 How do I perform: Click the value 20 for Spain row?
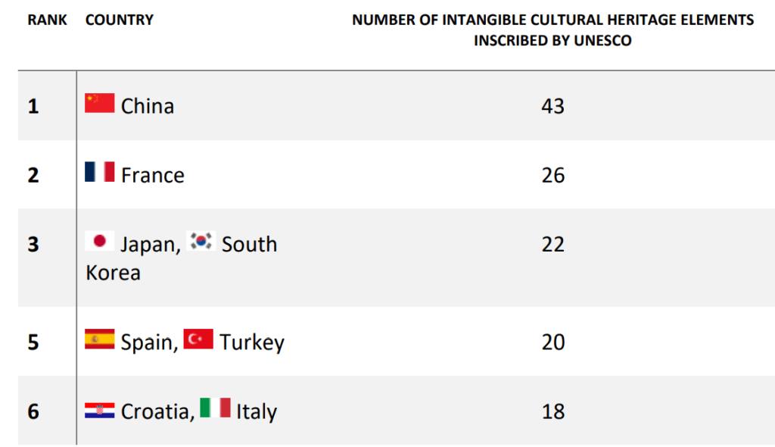point(552,342)
